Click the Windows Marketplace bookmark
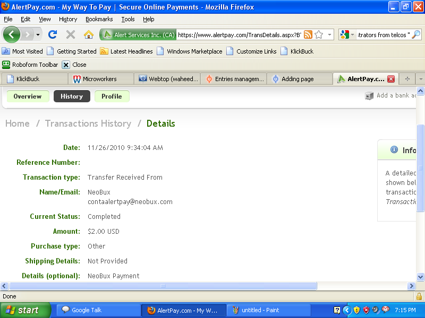 pyautogui.click(x=190, y=51)
